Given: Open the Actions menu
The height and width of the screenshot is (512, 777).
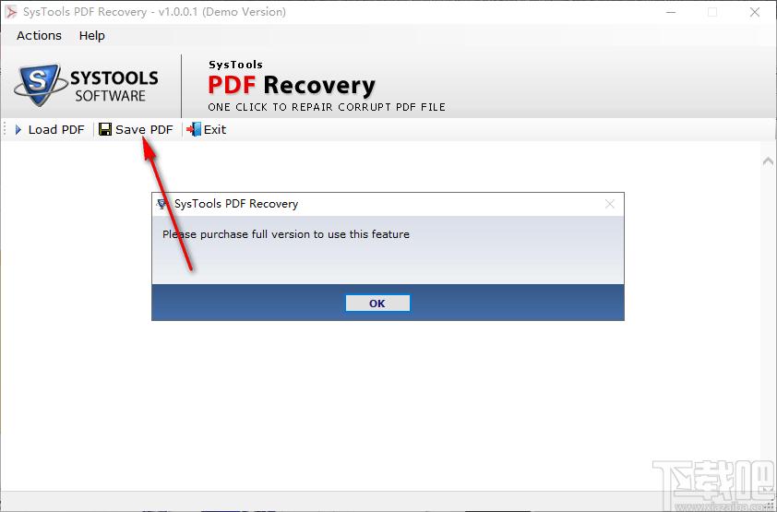Looking at the screenshot, I should tap(39, 36).
